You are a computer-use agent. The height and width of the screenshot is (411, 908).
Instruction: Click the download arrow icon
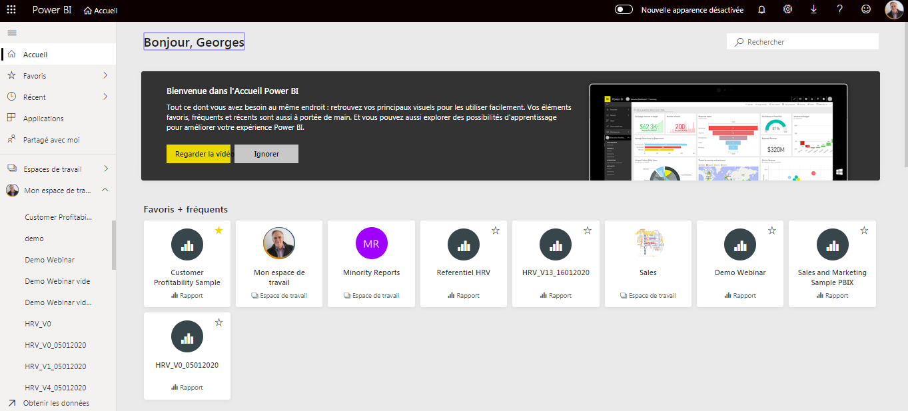(813, 10)
